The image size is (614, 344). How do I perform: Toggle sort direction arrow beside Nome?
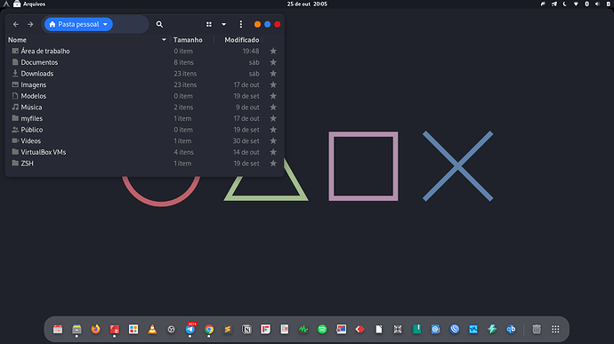[164, 40]
